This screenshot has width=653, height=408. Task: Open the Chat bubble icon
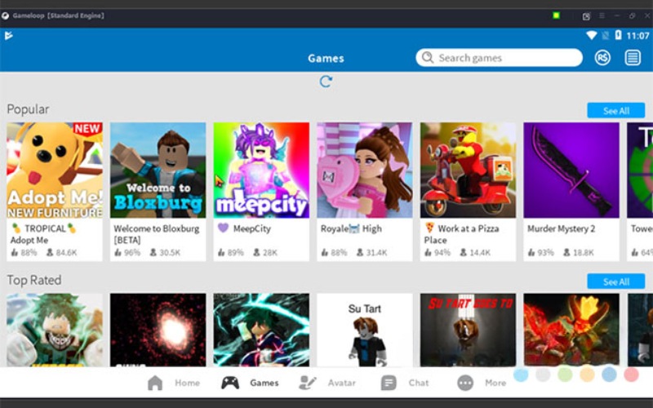(389, 383)
